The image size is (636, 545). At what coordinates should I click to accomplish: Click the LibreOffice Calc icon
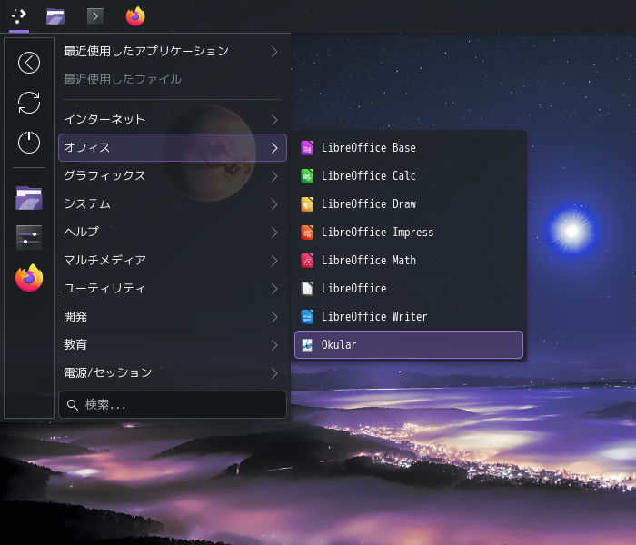click(x=307, y=176)
